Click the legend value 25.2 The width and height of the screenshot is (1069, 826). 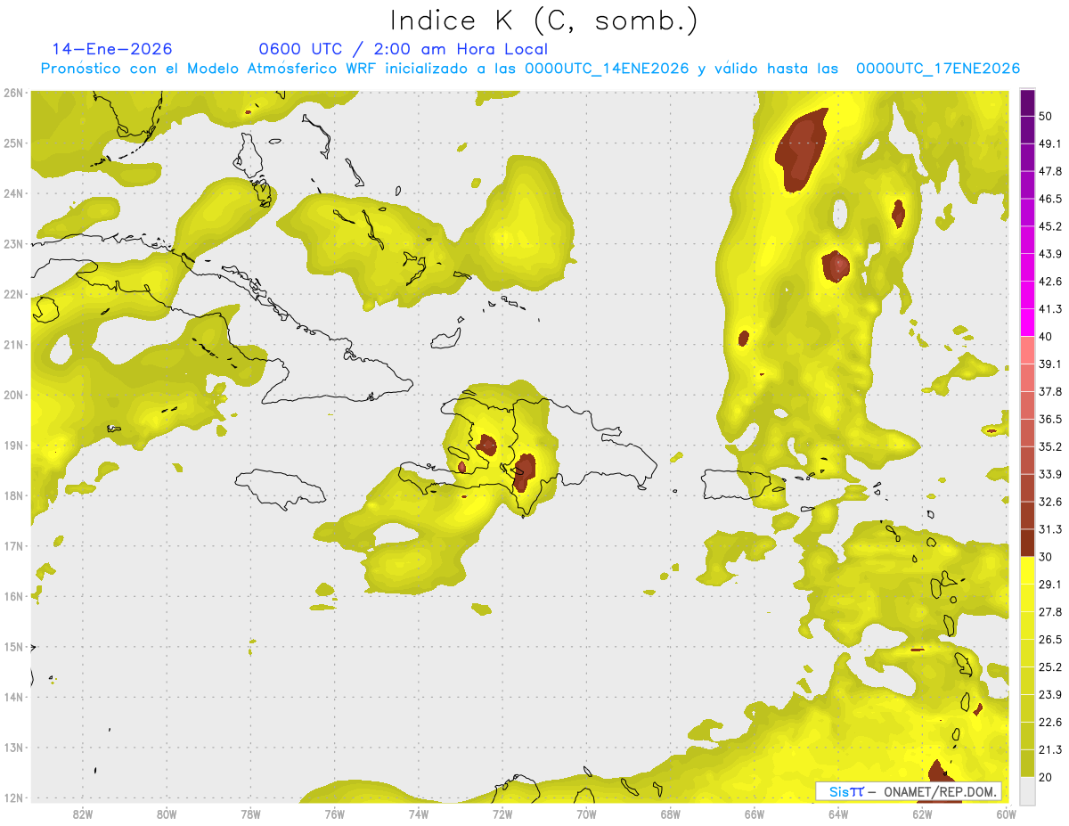coord(1050,667)
